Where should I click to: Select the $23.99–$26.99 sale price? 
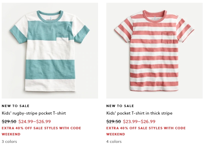(139, 121)
